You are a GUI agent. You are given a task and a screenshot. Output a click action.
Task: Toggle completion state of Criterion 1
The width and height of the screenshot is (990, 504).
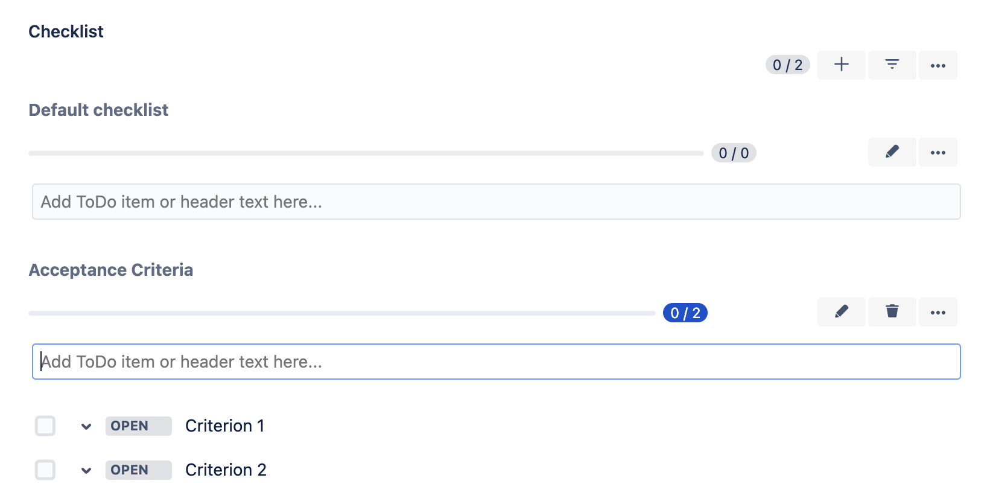click(x=45, y=426)
